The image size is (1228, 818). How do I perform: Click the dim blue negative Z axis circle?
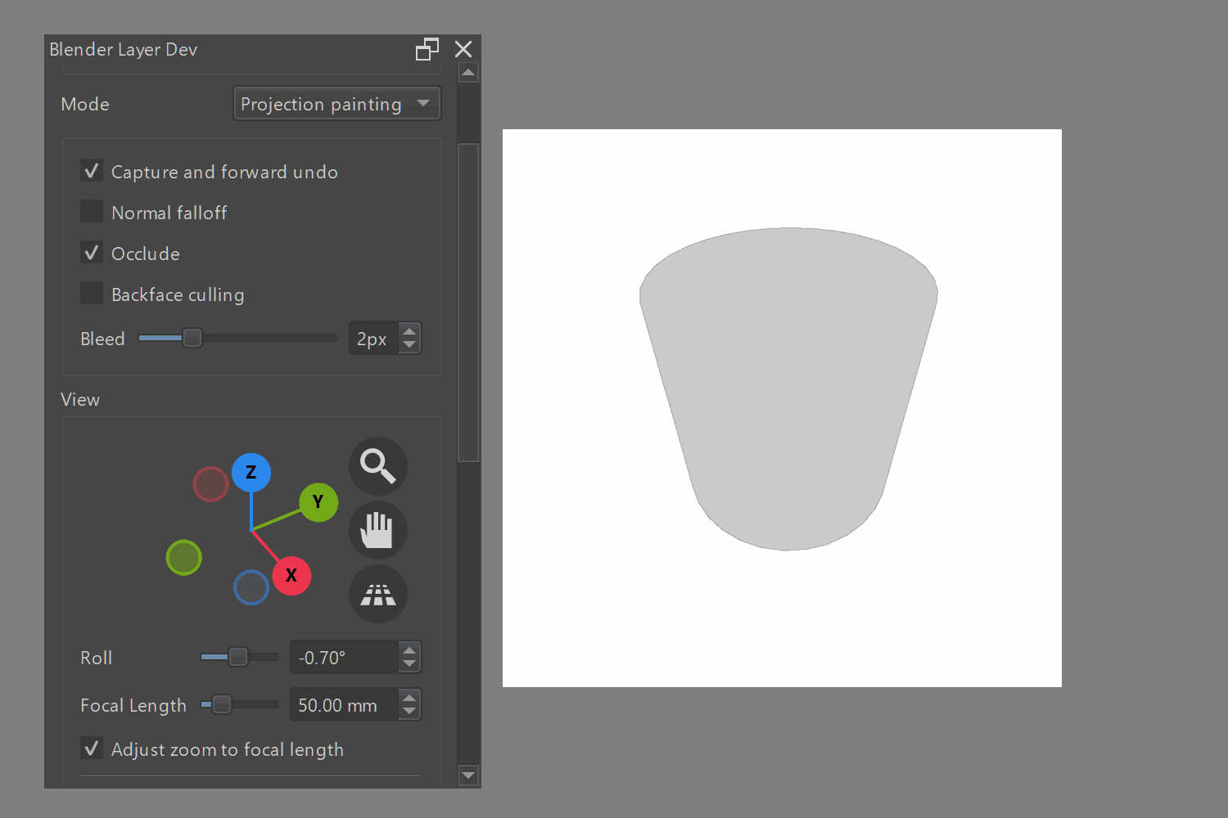coord(251,587)
